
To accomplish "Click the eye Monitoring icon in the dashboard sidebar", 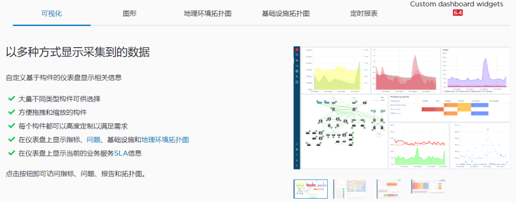I will point(297,61).
